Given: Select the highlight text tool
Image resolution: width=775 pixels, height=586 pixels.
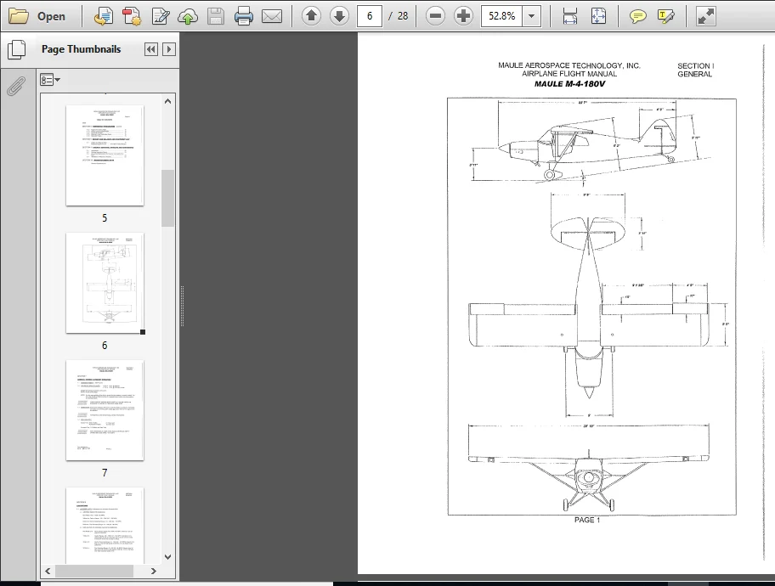Looking at the screenshot, I should click(x=665, y=16).
